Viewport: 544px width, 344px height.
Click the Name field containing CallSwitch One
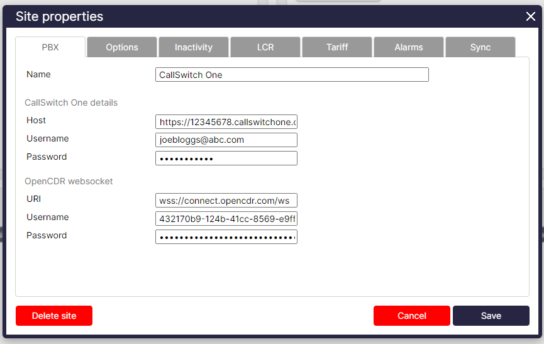[292, 75]
